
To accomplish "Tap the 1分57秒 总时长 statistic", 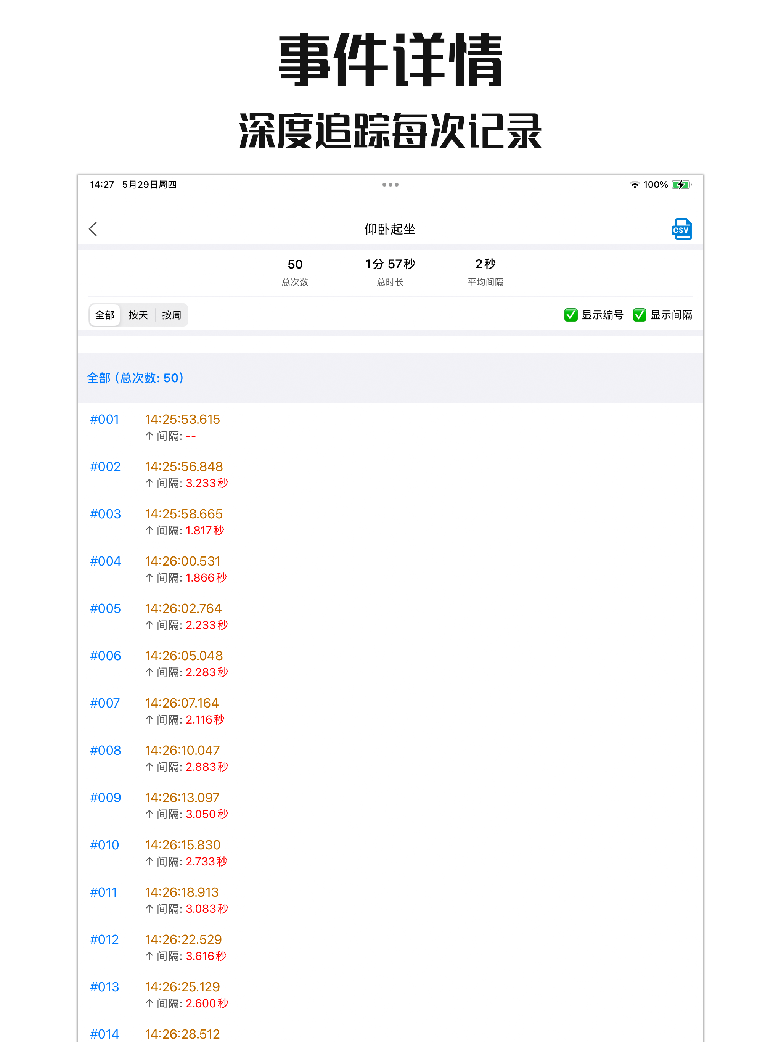I will point(390,272).
